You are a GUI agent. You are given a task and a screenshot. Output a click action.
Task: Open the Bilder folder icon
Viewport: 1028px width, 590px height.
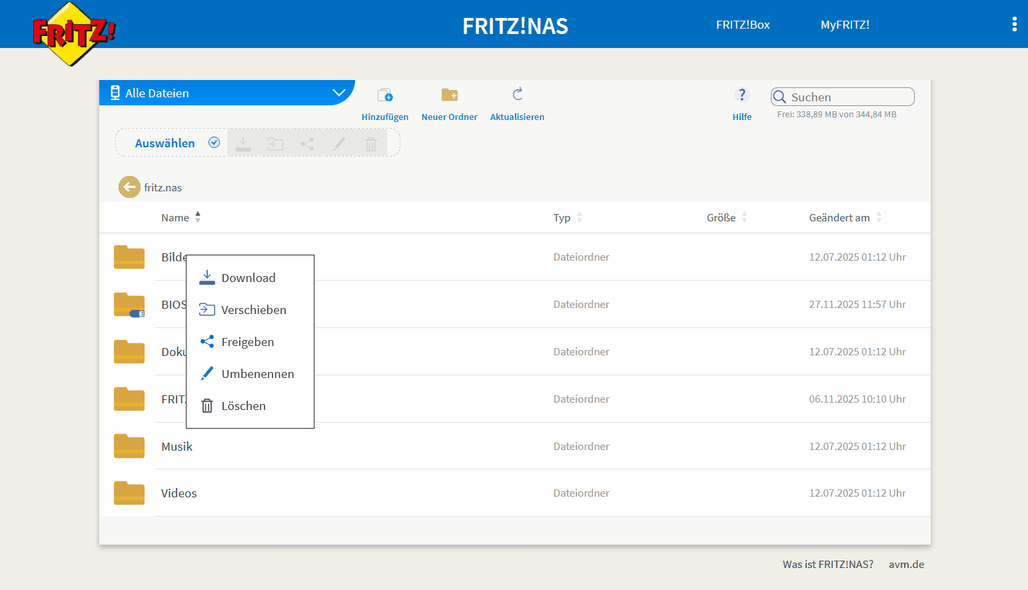coord(129,257)
